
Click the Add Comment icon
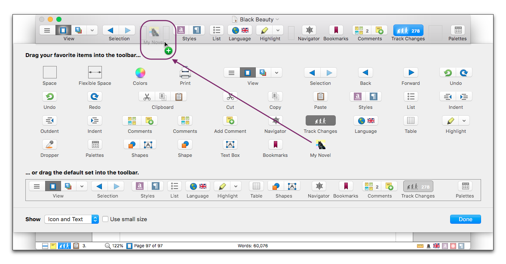click(x=230, y=120)
